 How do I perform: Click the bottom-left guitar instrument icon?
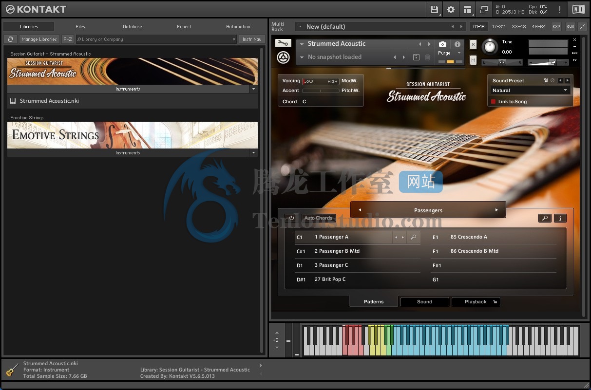[x=12, y=370]
